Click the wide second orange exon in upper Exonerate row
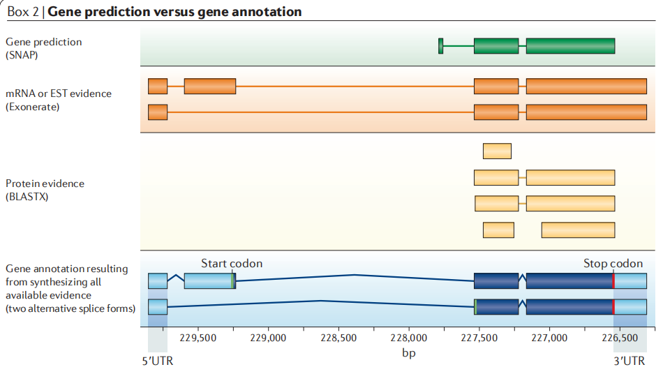The image size is (663, 374). click(x=209, y=87)
